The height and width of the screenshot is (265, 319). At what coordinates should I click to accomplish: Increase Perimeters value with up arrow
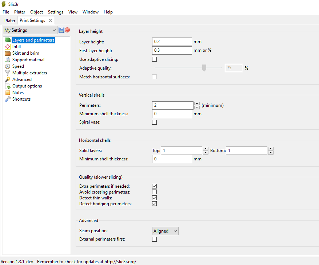(x=197, y=104)
